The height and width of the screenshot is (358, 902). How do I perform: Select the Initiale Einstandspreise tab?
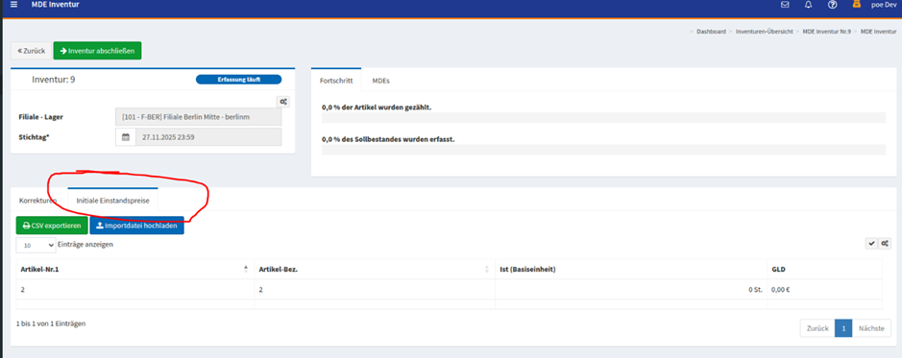pyautogui.click(x=112, y=201)
